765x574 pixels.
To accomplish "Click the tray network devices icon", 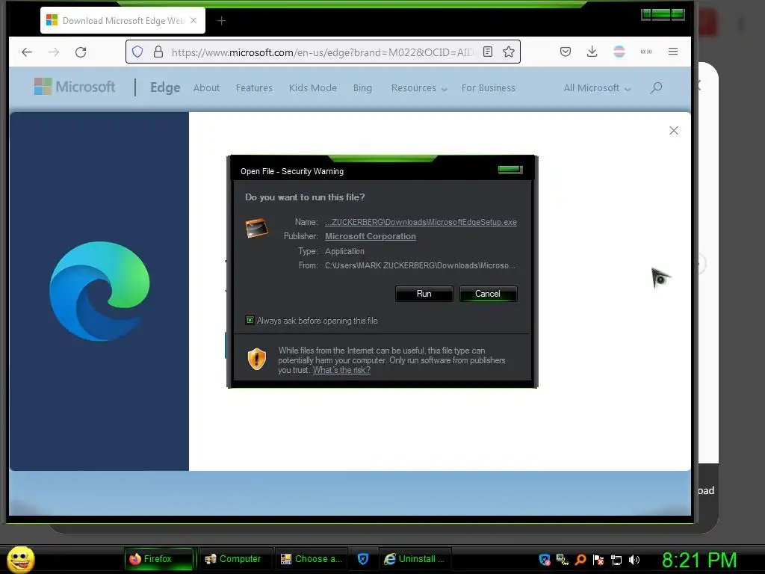I will 563,560.
